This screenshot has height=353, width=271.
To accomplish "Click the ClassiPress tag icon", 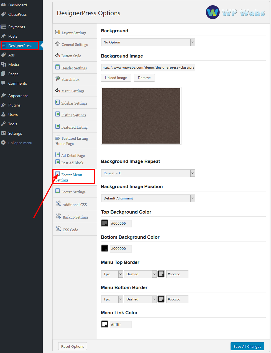I will coord(3,14).
